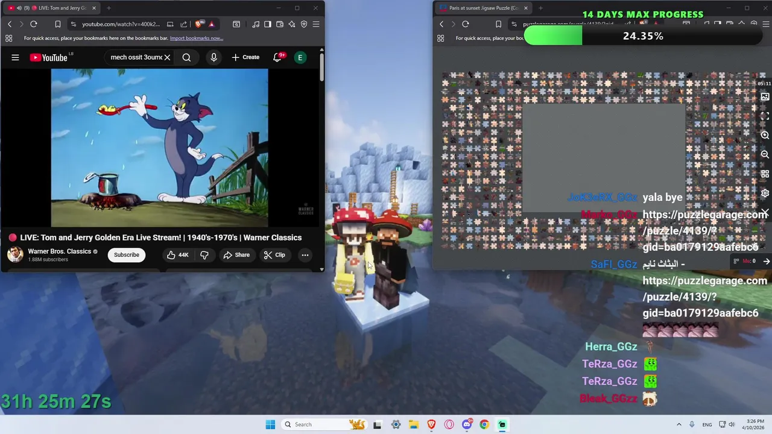Open the YouTube Create menu
The image size is (772, 434).
(245, 57)
